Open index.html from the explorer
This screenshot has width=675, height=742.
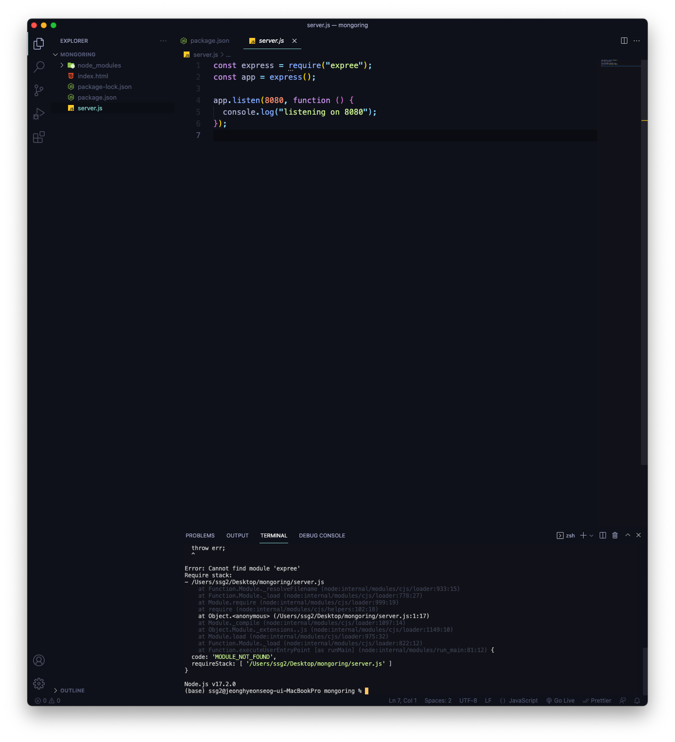pos(93,76)
